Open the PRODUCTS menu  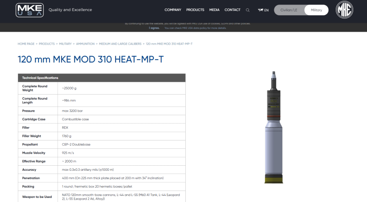click(x=195, y=10)
